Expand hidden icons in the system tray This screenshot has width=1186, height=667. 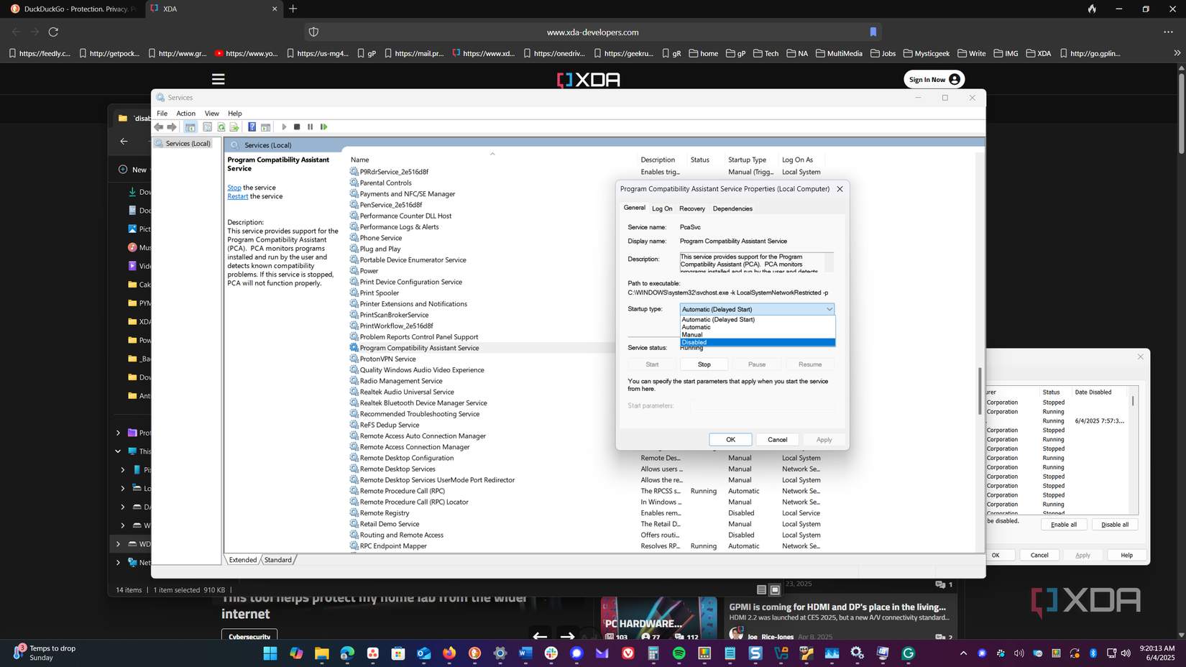[x=963, y=654]
